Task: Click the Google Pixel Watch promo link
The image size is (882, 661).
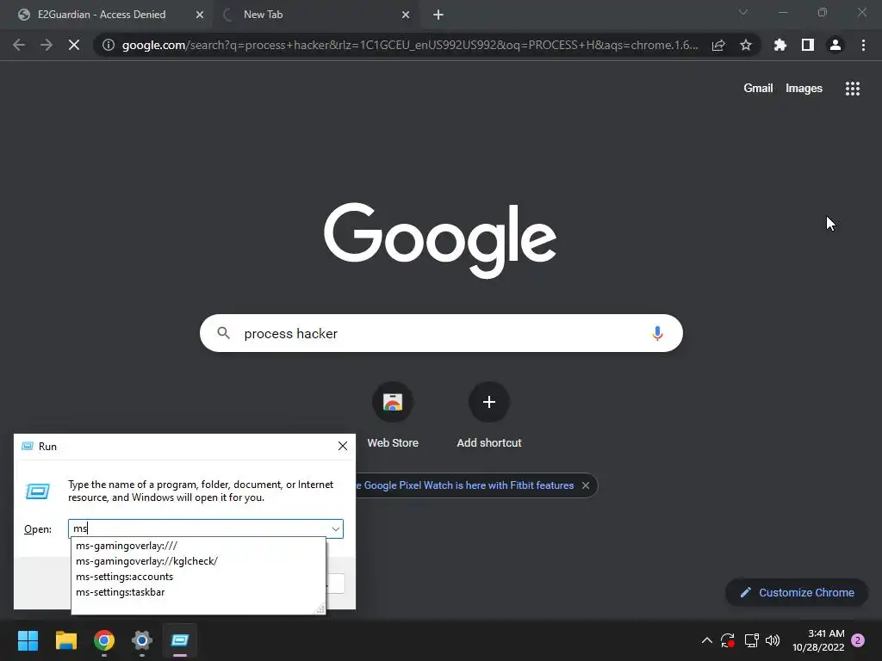Action: pyautogui.click(x=464, y=485)
